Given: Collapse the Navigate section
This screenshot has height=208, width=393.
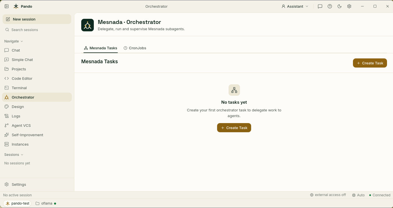Looking at the screenshot, I should click(13, 41).
